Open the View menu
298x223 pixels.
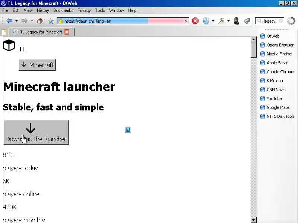pos(28,10)
